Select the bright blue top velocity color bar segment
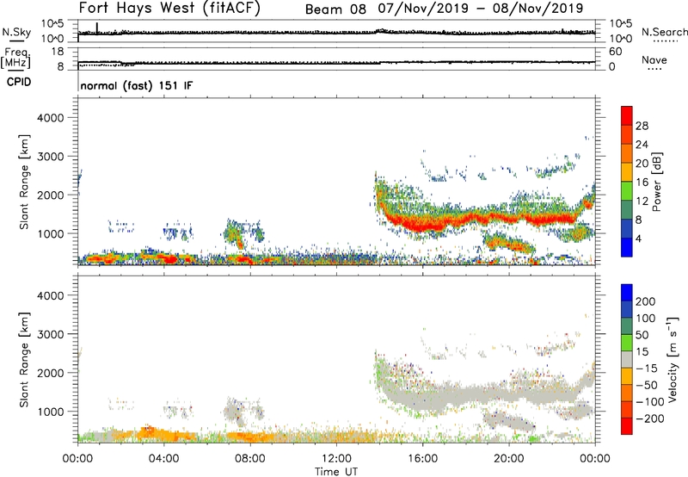The image size is (688, 477). click(x=627, y=293)
